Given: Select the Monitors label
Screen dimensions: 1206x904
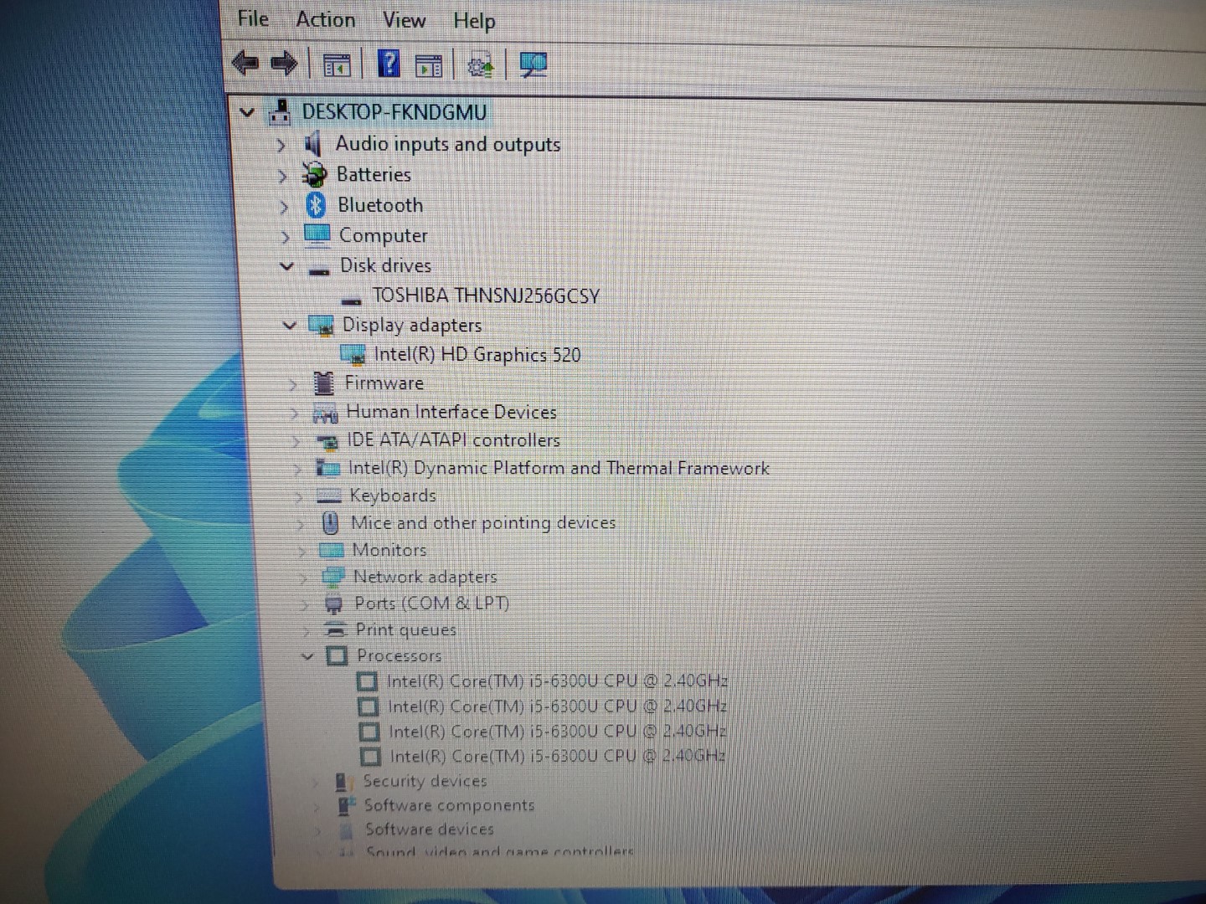Looking at the screenshot, I should pyautogui.click(x=389, y=550).
